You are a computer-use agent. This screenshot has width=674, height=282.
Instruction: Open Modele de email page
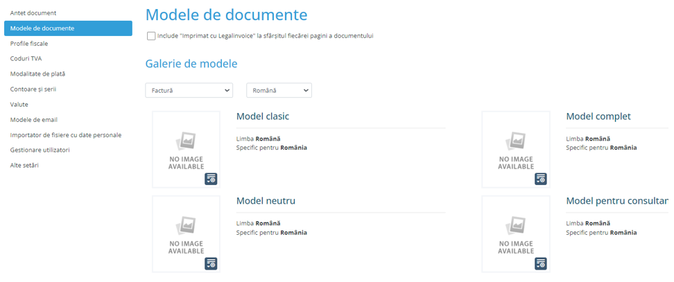coord(34,120)
